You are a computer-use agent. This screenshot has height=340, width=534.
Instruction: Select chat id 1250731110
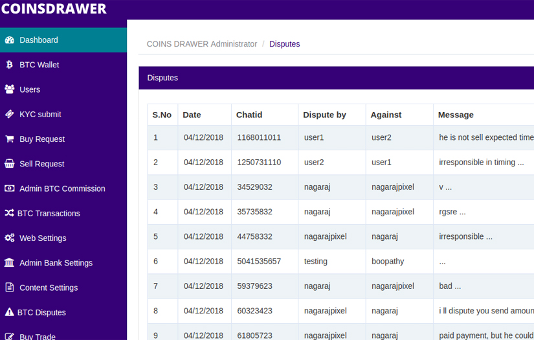(x=259, y=162)
